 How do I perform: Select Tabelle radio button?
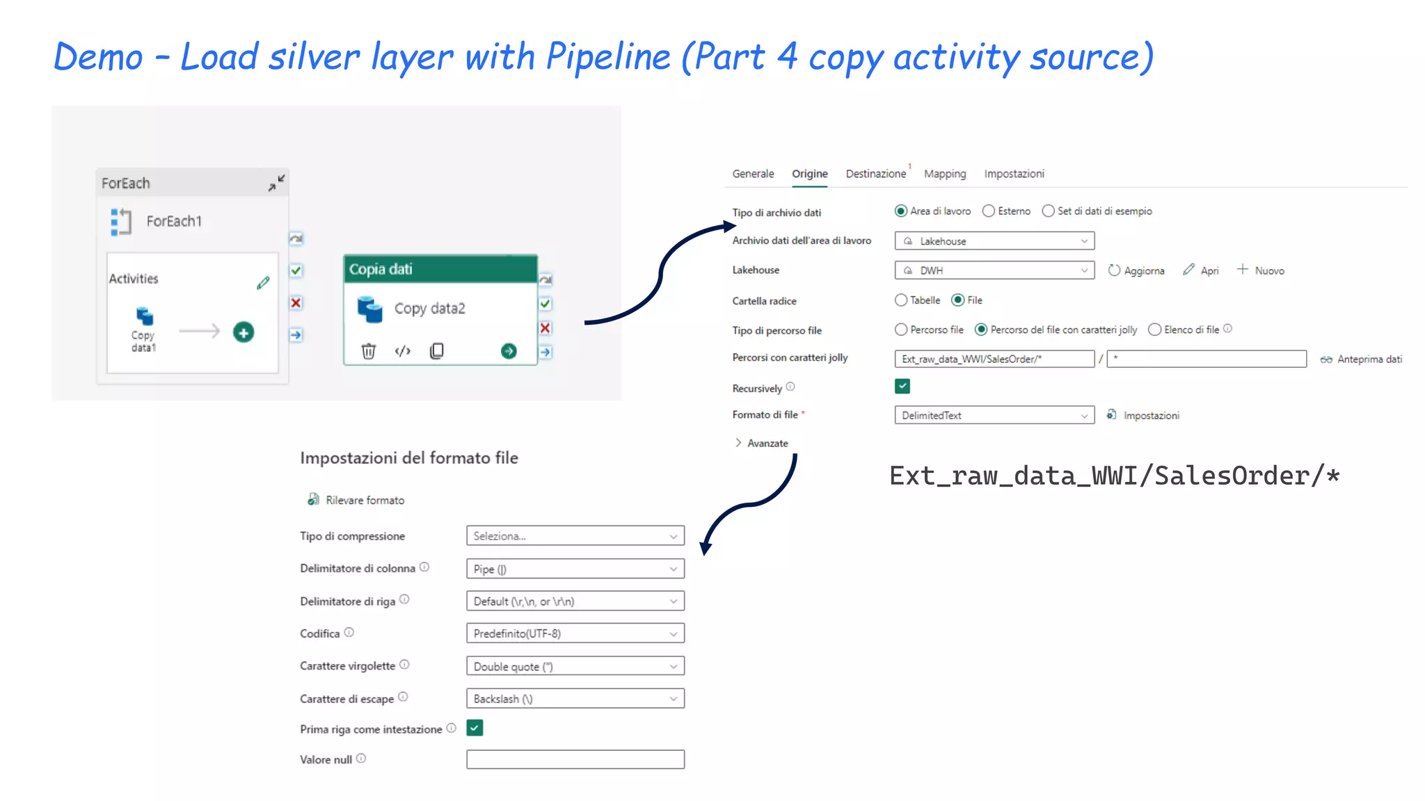coord(901,300)
